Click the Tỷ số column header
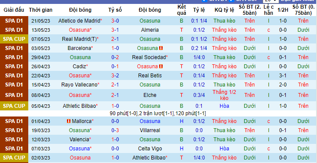 (115, 10)
